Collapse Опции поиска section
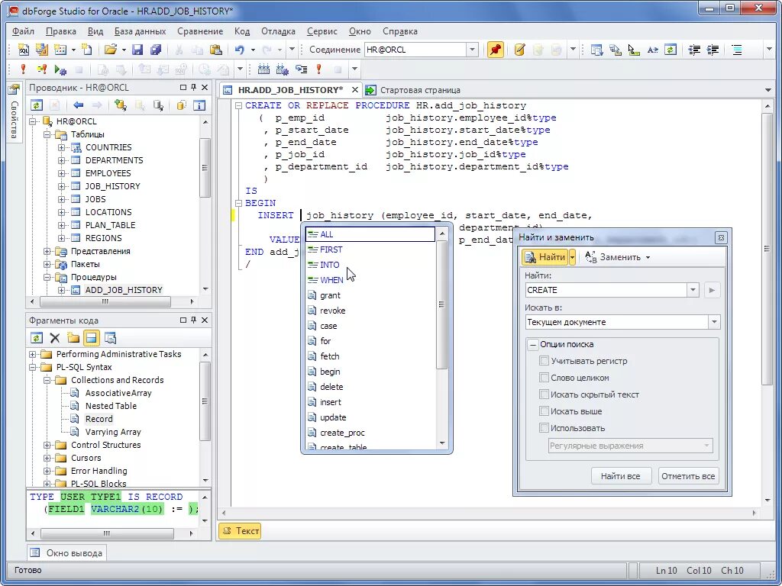This screenshot has width=782, height=586. click(533, 344)
